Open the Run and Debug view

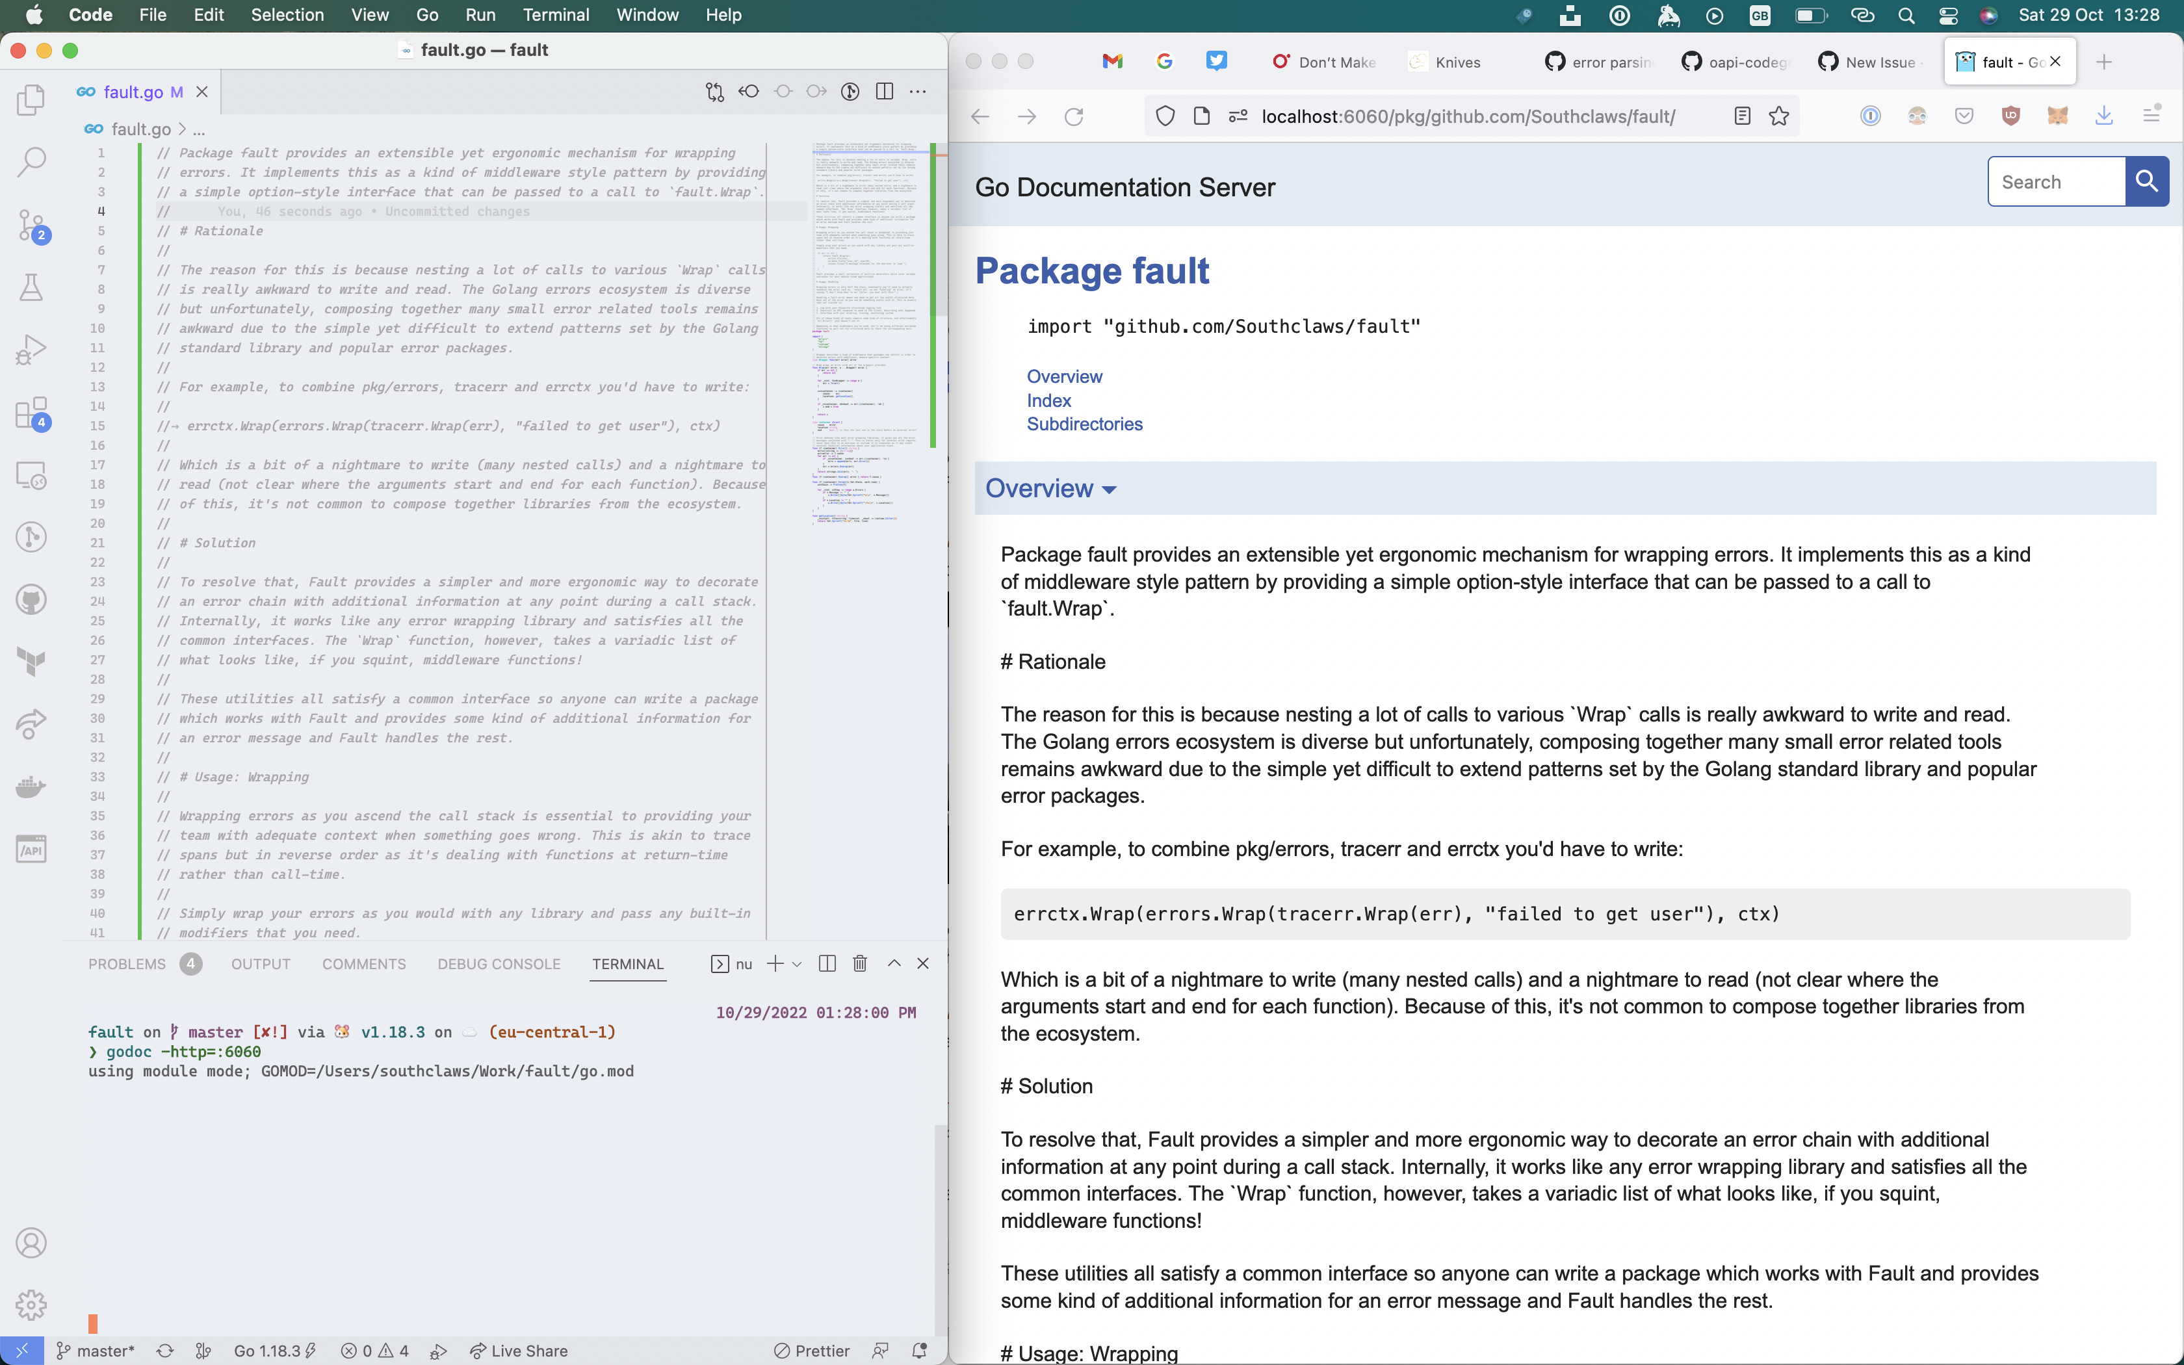32,348
